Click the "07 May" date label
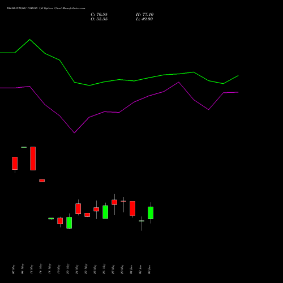This screenshot has height=283, width=283. click(14, 269)
